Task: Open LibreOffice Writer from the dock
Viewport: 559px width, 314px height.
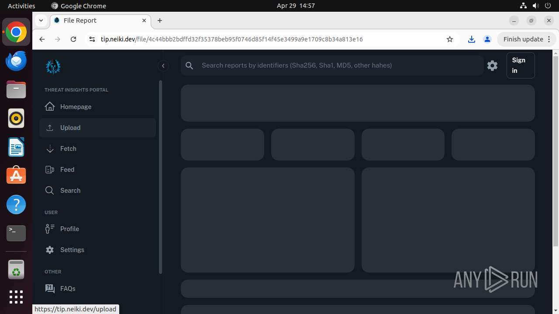Action: (16, 147)
